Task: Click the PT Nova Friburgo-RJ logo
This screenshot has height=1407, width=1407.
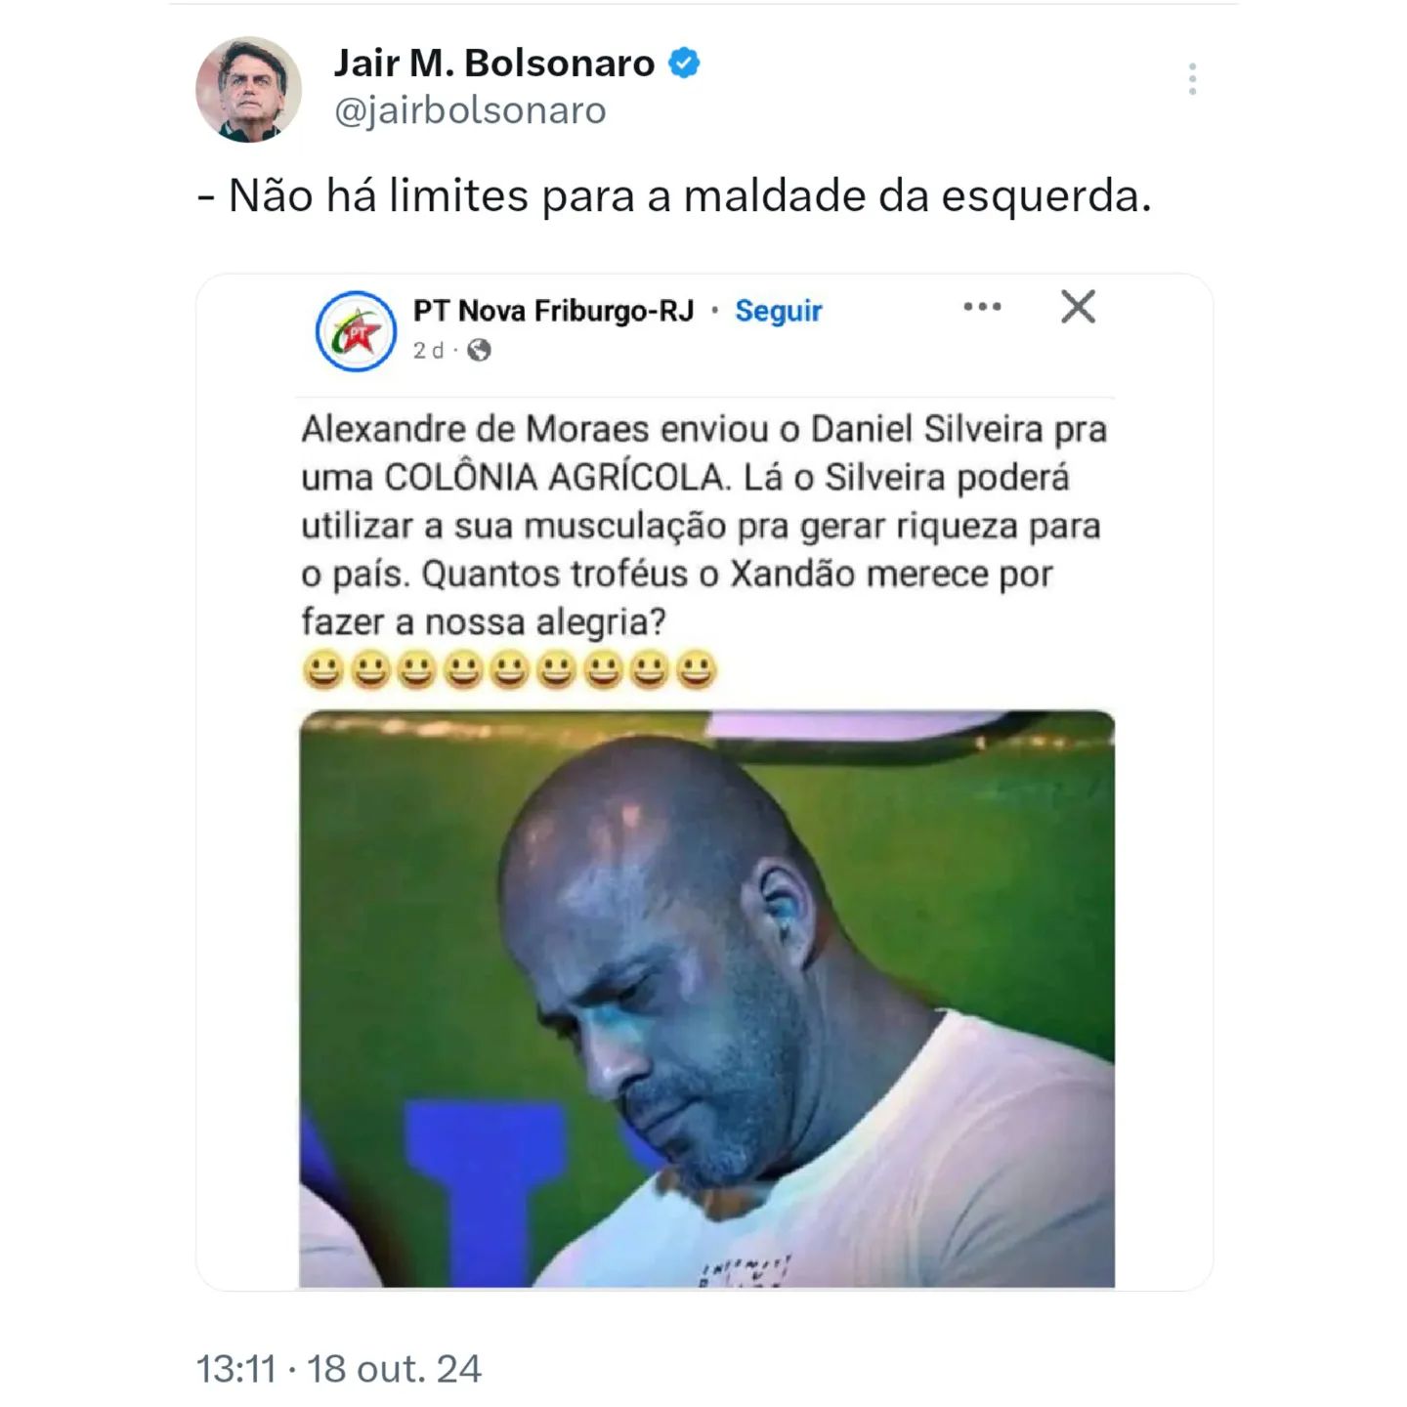Action: pyautogui.click(x=356, y=331)
